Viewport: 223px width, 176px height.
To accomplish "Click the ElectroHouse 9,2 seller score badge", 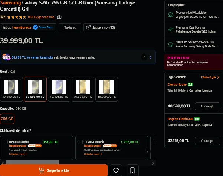I will click(190, 84).
